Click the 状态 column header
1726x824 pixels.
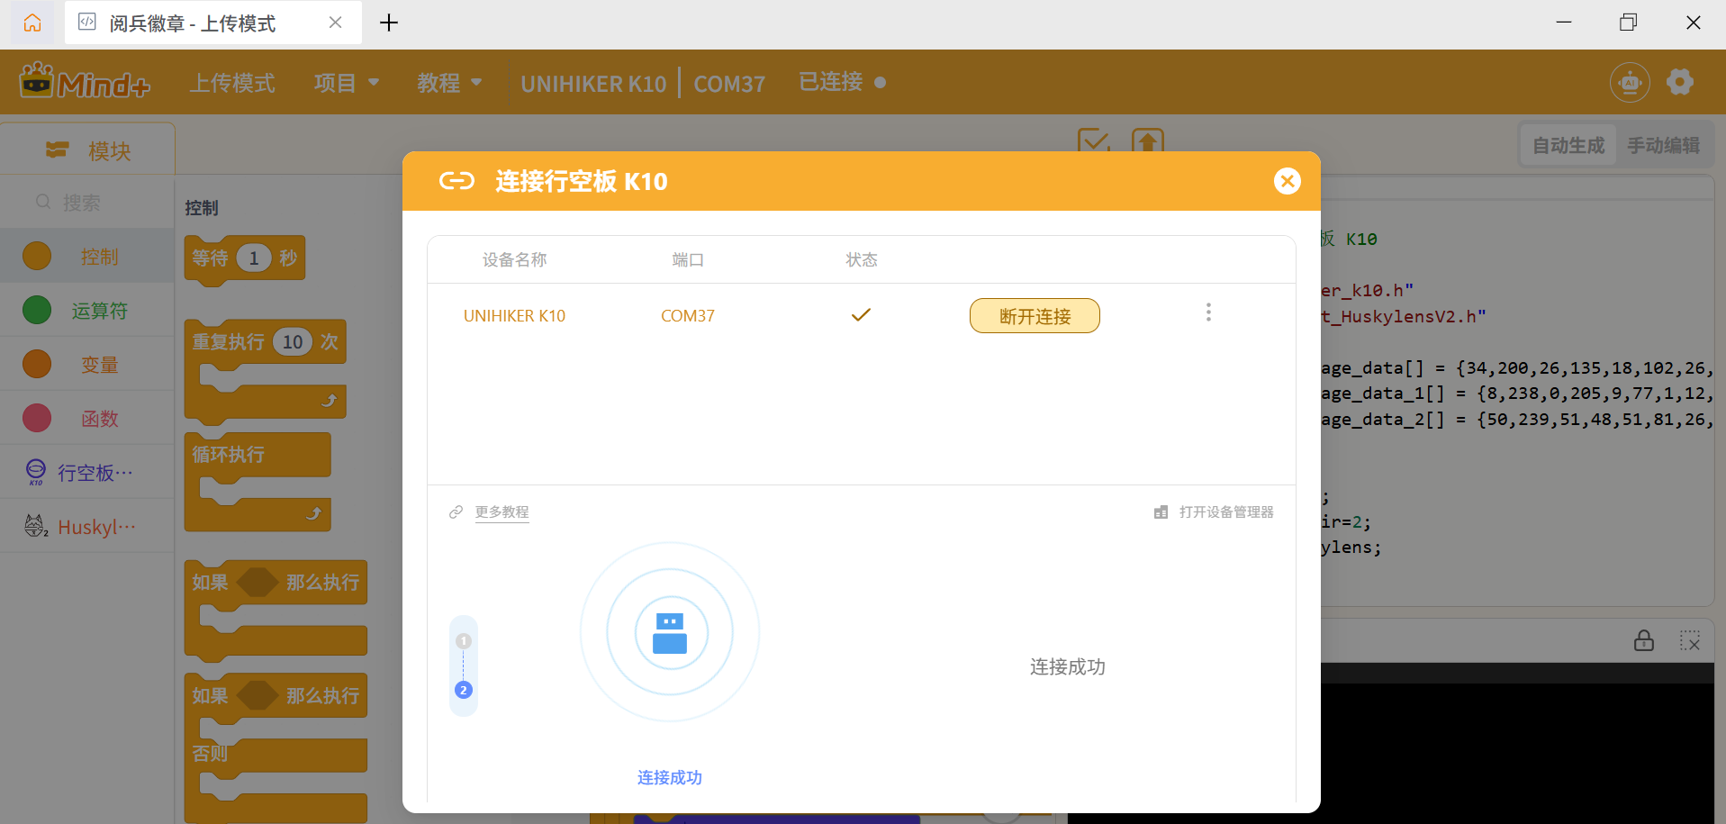tap(861, 259)
